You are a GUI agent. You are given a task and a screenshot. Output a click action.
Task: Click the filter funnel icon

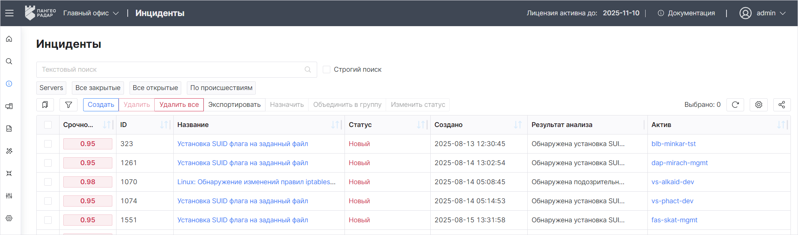[69, 105]
